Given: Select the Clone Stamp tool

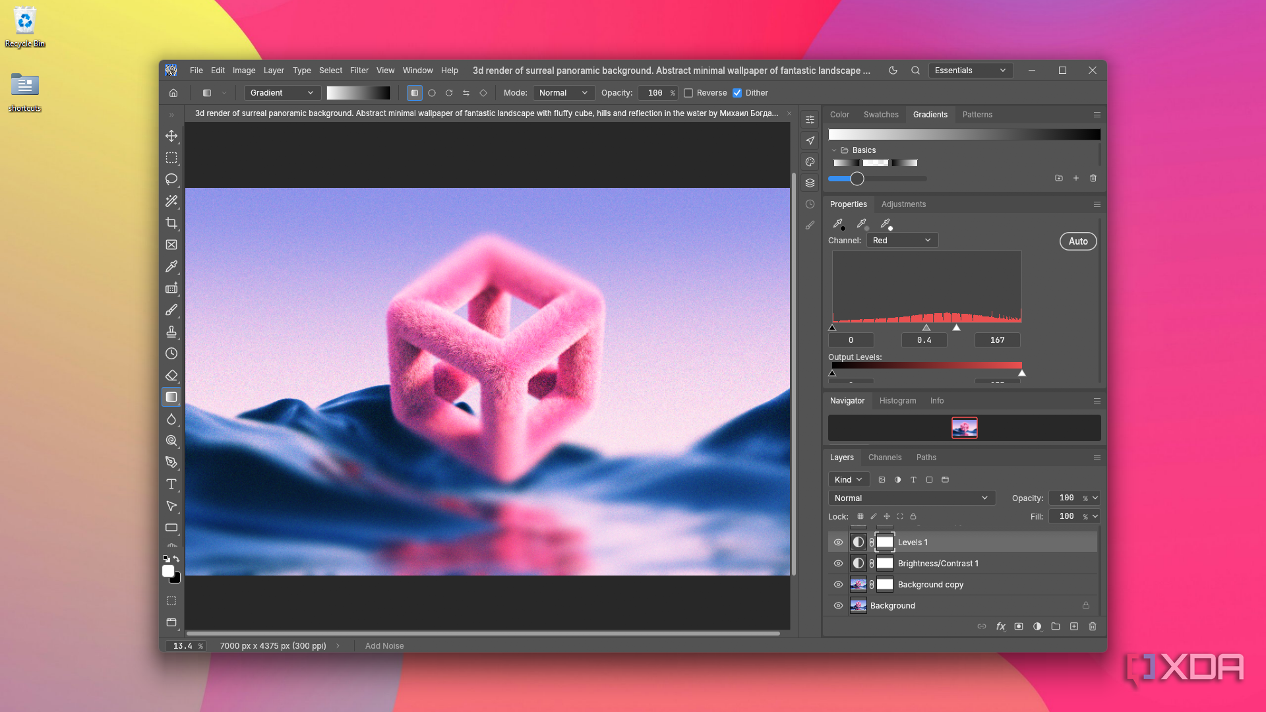Looking at the screenshot, I should coord(171,332).
